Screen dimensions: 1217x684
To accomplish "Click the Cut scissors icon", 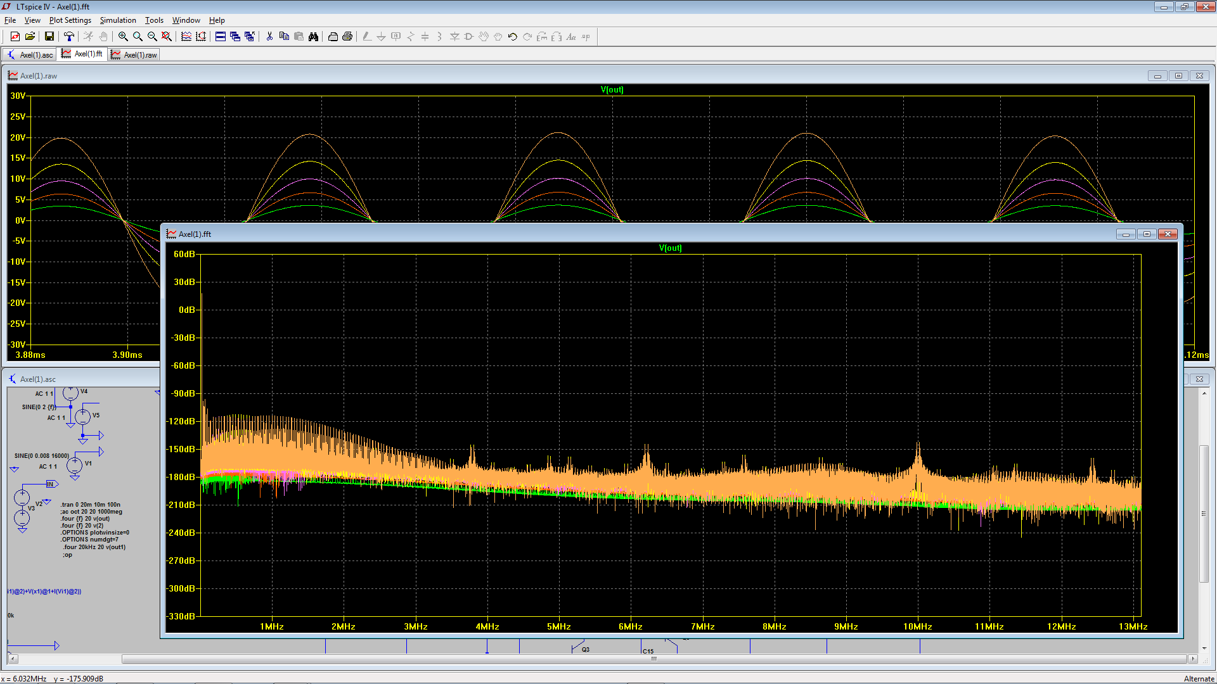I will (x=269, y=37).
